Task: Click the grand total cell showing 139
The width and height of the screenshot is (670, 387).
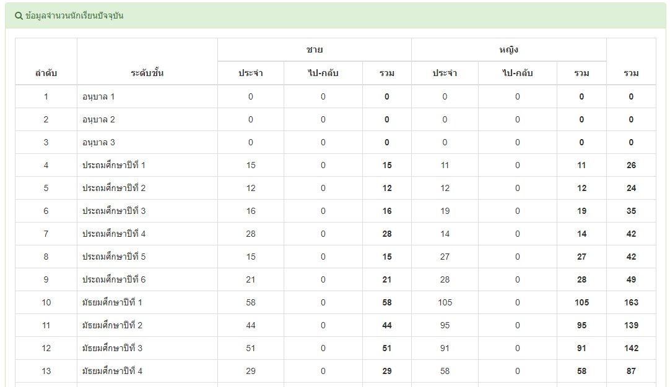Action: tap(631, 325)
